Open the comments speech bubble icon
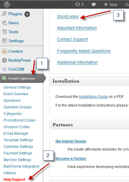Image resolution: width=129 pixels, height=182 pixels. 94,5
